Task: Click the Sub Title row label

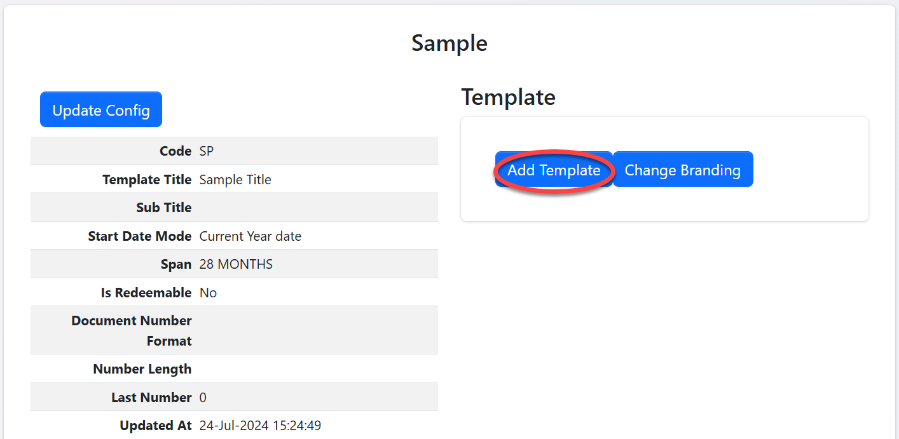Action: coord(163,208)
